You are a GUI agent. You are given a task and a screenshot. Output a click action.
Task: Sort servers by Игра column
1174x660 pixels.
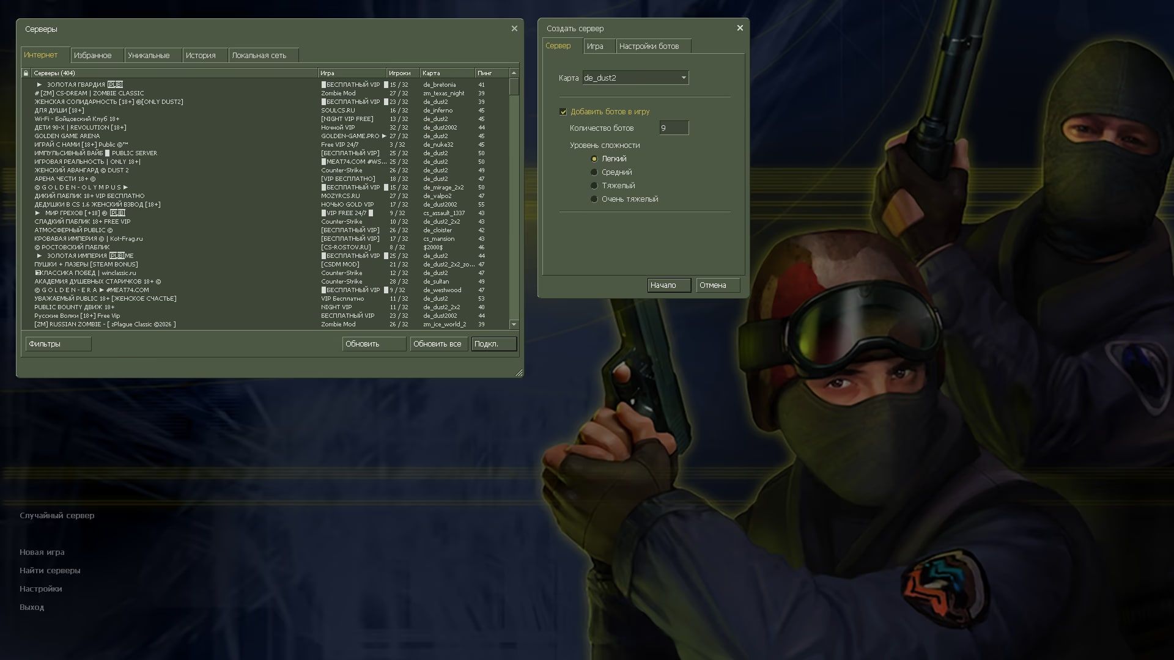click(x=352, y=73)
